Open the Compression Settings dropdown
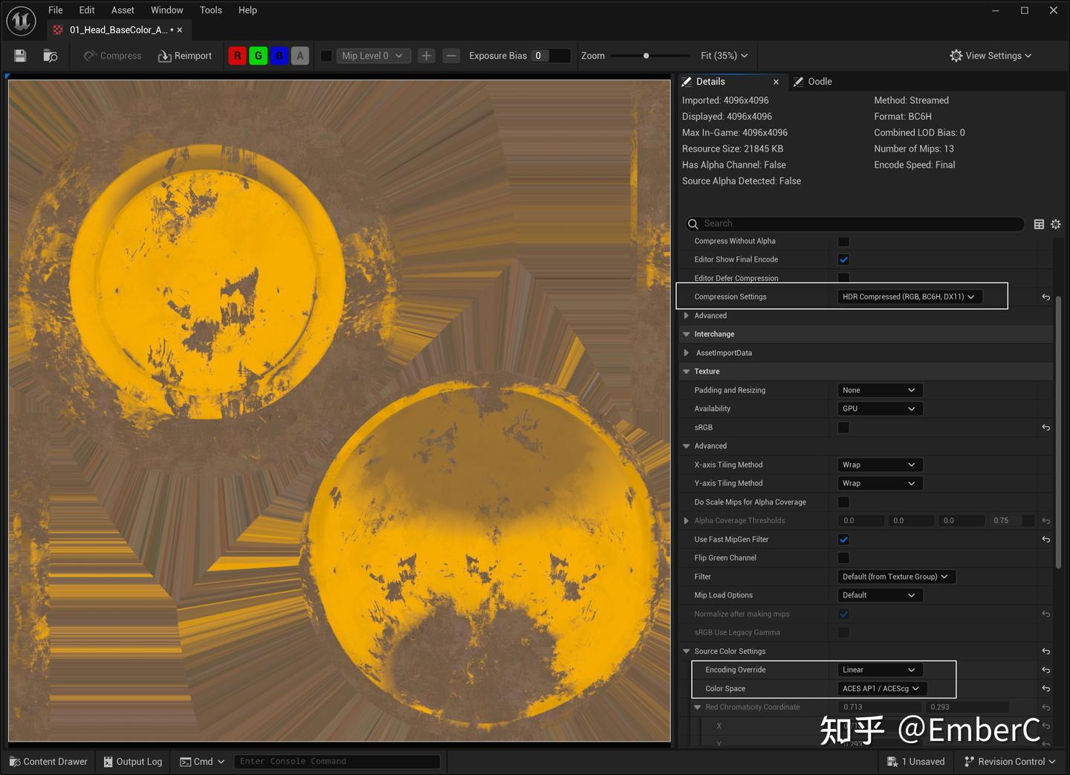The height and width of the screenshot is (775, 1070). [x=909, y=296]
